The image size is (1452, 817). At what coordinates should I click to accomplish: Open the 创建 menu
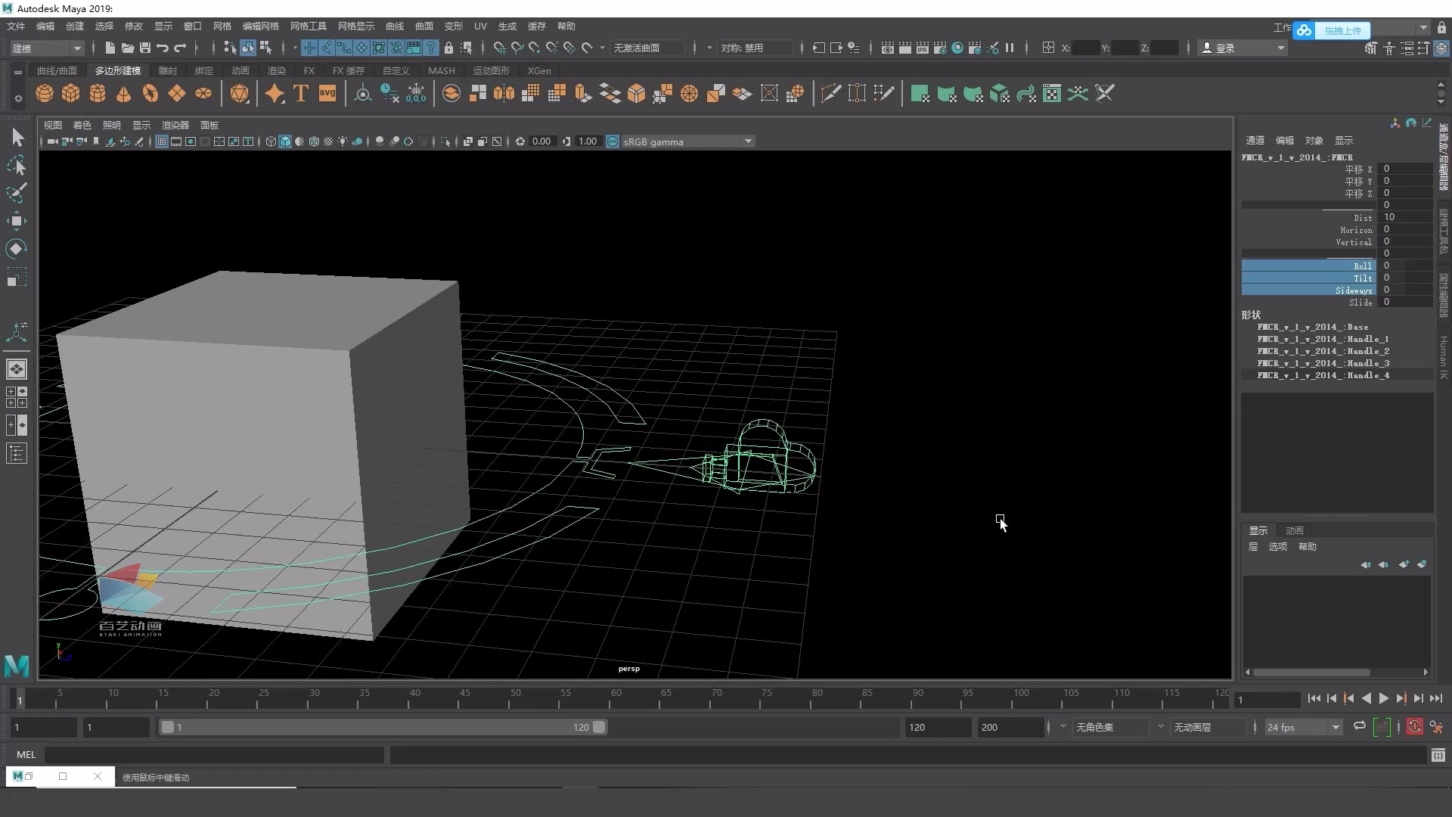(x=73, y=26)
